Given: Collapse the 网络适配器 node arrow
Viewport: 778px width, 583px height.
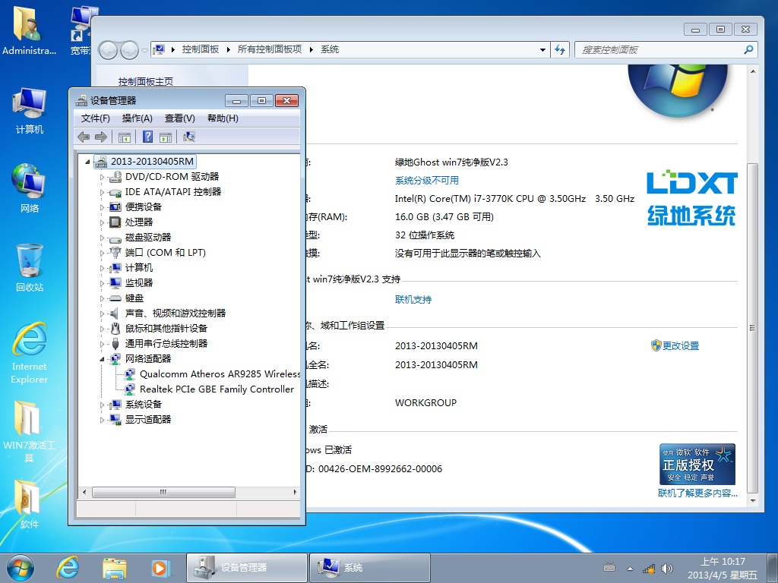Looking at the screenshot, I should pyautogui.click(x=103, y=359).
